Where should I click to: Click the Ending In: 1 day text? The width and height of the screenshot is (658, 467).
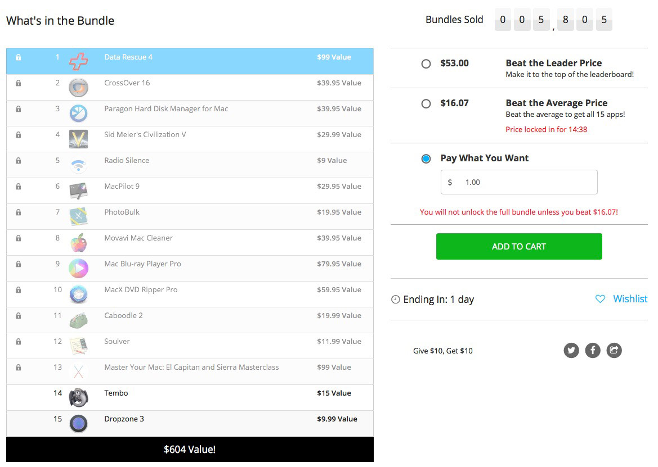coord(438,300)
